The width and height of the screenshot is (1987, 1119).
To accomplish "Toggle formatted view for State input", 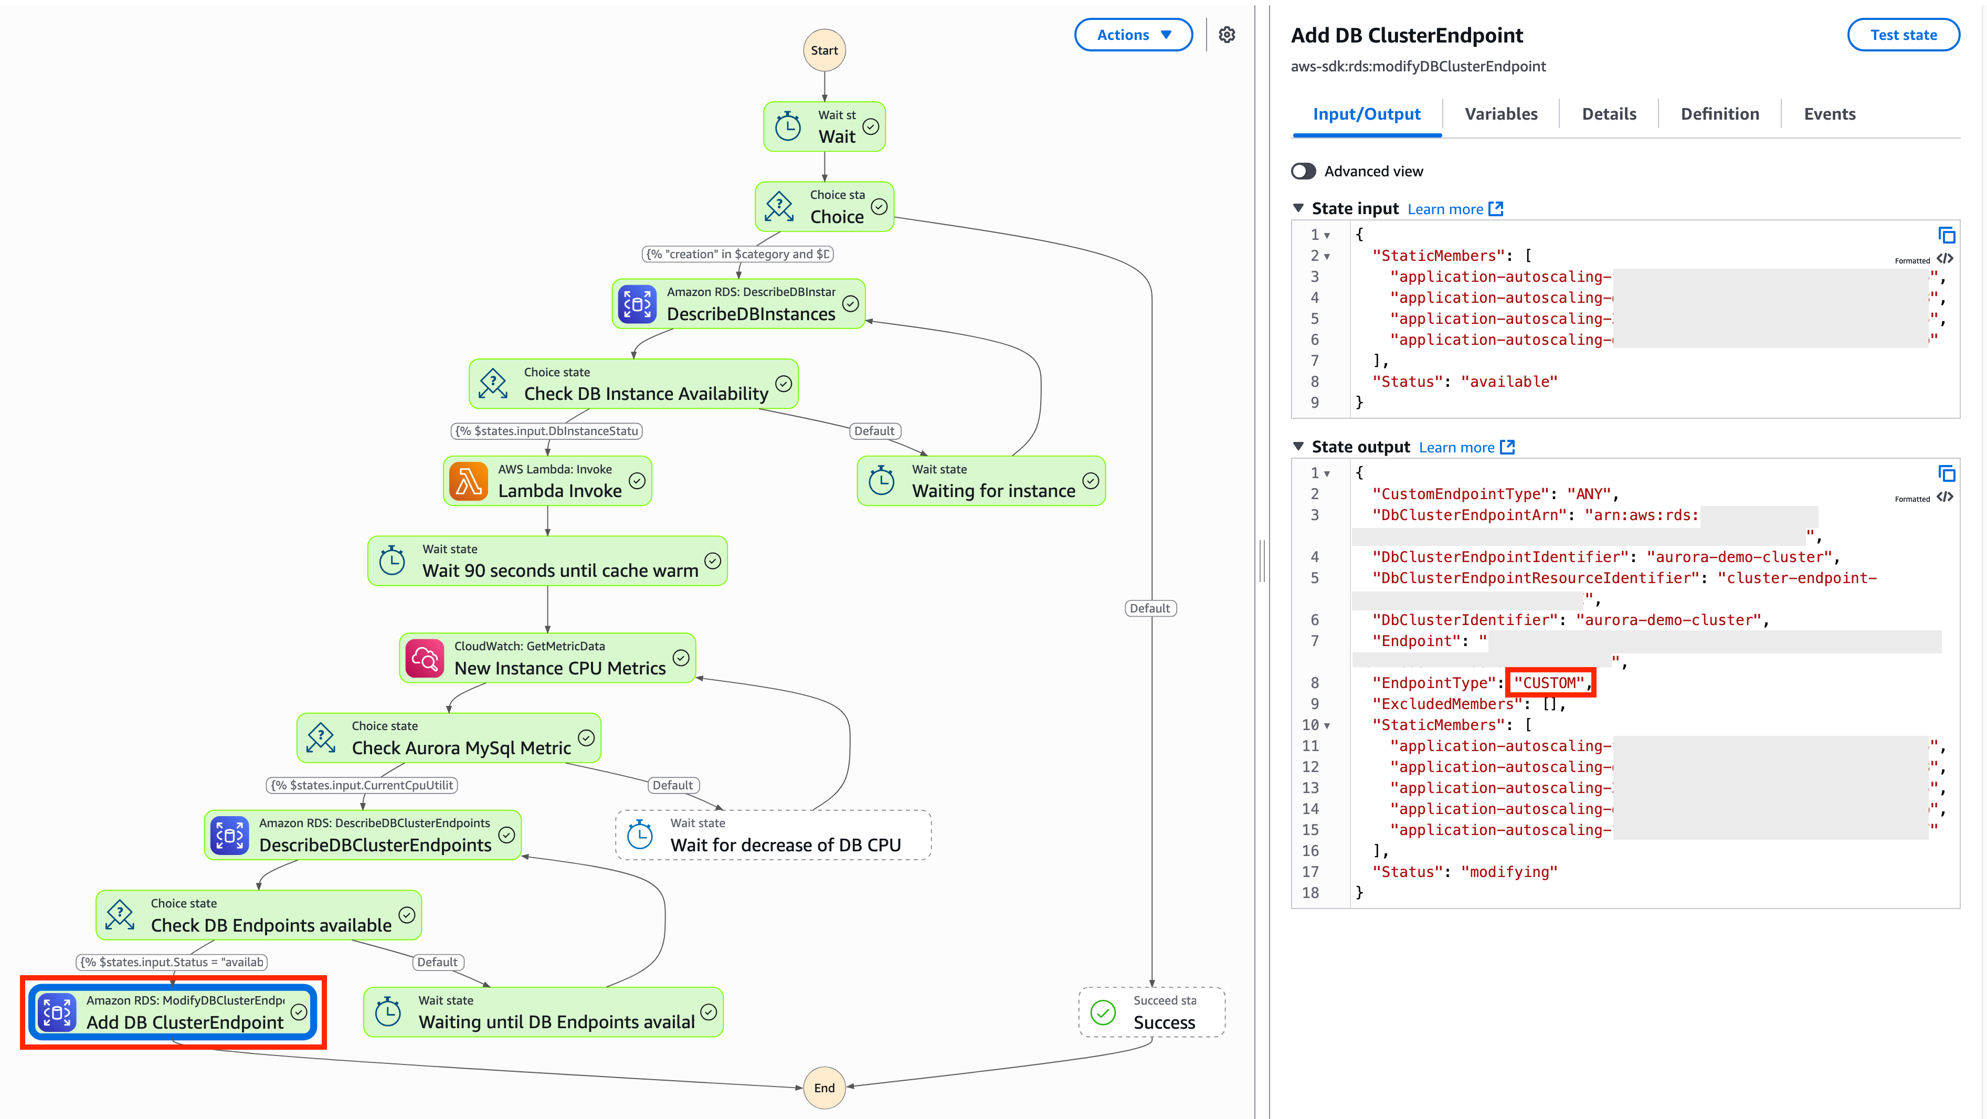I will [1946, 259].
